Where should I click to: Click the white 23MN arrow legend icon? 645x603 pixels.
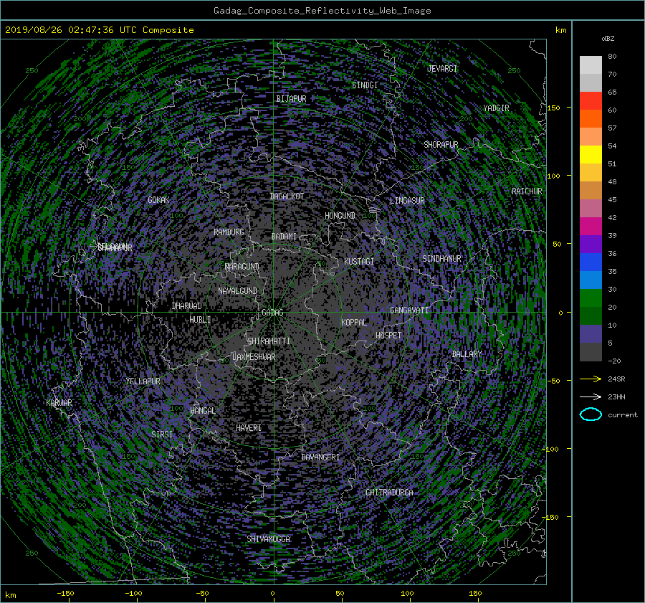[591, 397]
